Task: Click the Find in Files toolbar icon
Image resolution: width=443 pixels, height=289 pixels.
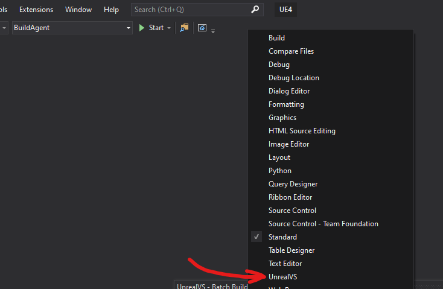Action: (185, 28)
